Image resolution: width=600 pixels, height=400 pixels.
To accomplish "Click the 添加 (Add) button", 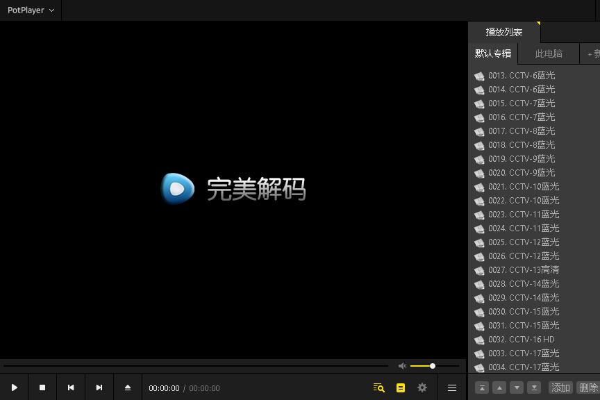I will [x=561, y=387].
